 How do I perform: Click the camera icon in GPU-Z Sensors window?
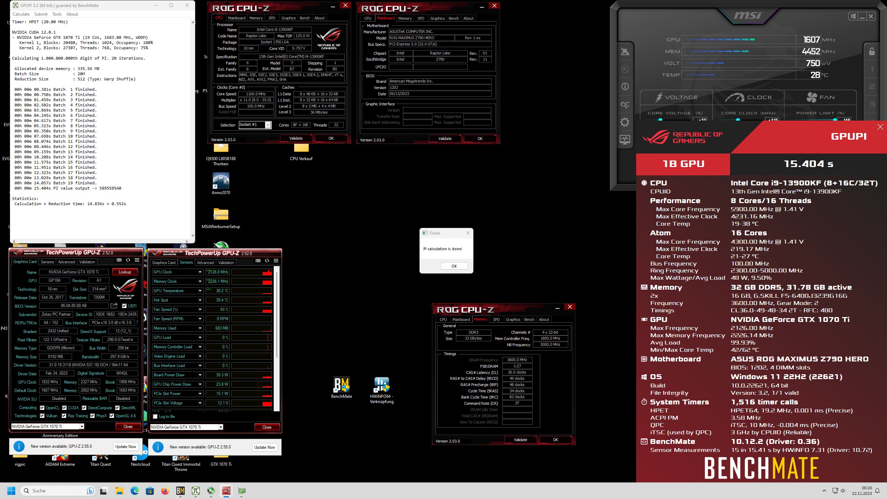tap(258, 261)
